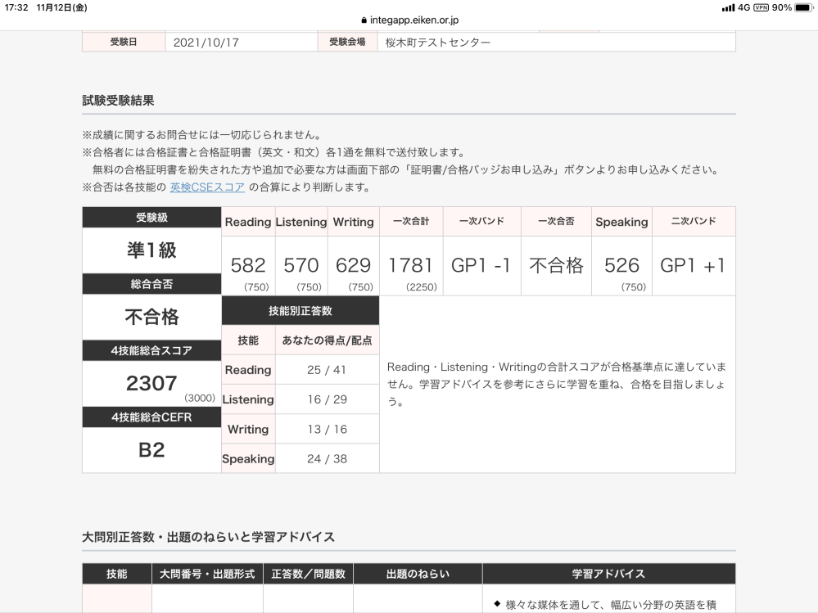This screenshot has height=613, width=818.
Task: Click the 学習アドバイス column header
Action: click(610, 574)
